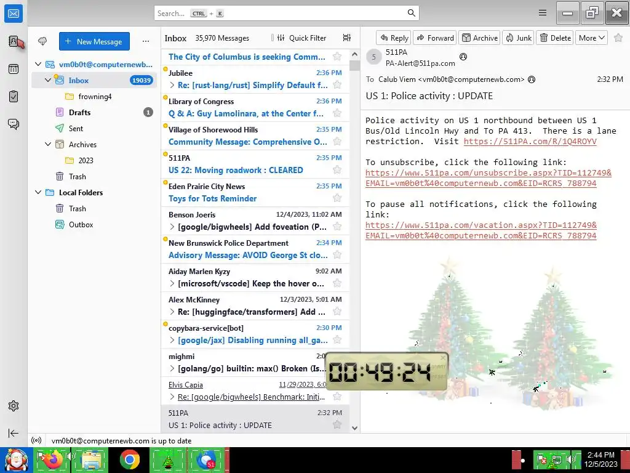Expand the huggingface/transformers thread

(x=172, y=312)
